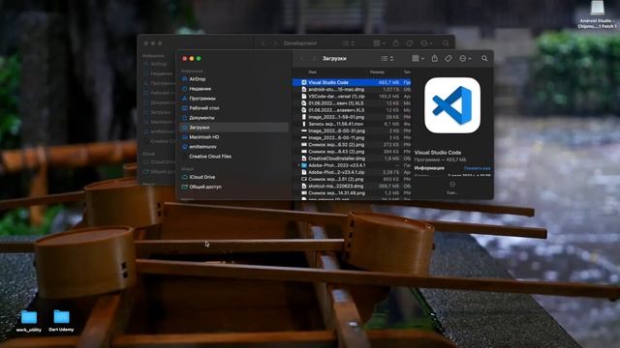The image size is (620, 348).
Task: Click the More actions icon in preview pane
Action: click(x=452, y=185)
